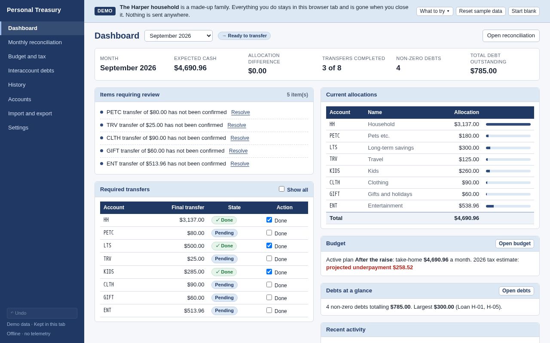The height and width of the screenshot is (343, 550).
Task: Go to Monthly reconciliation
Action: pyautogui.click(x=42, y=42)
